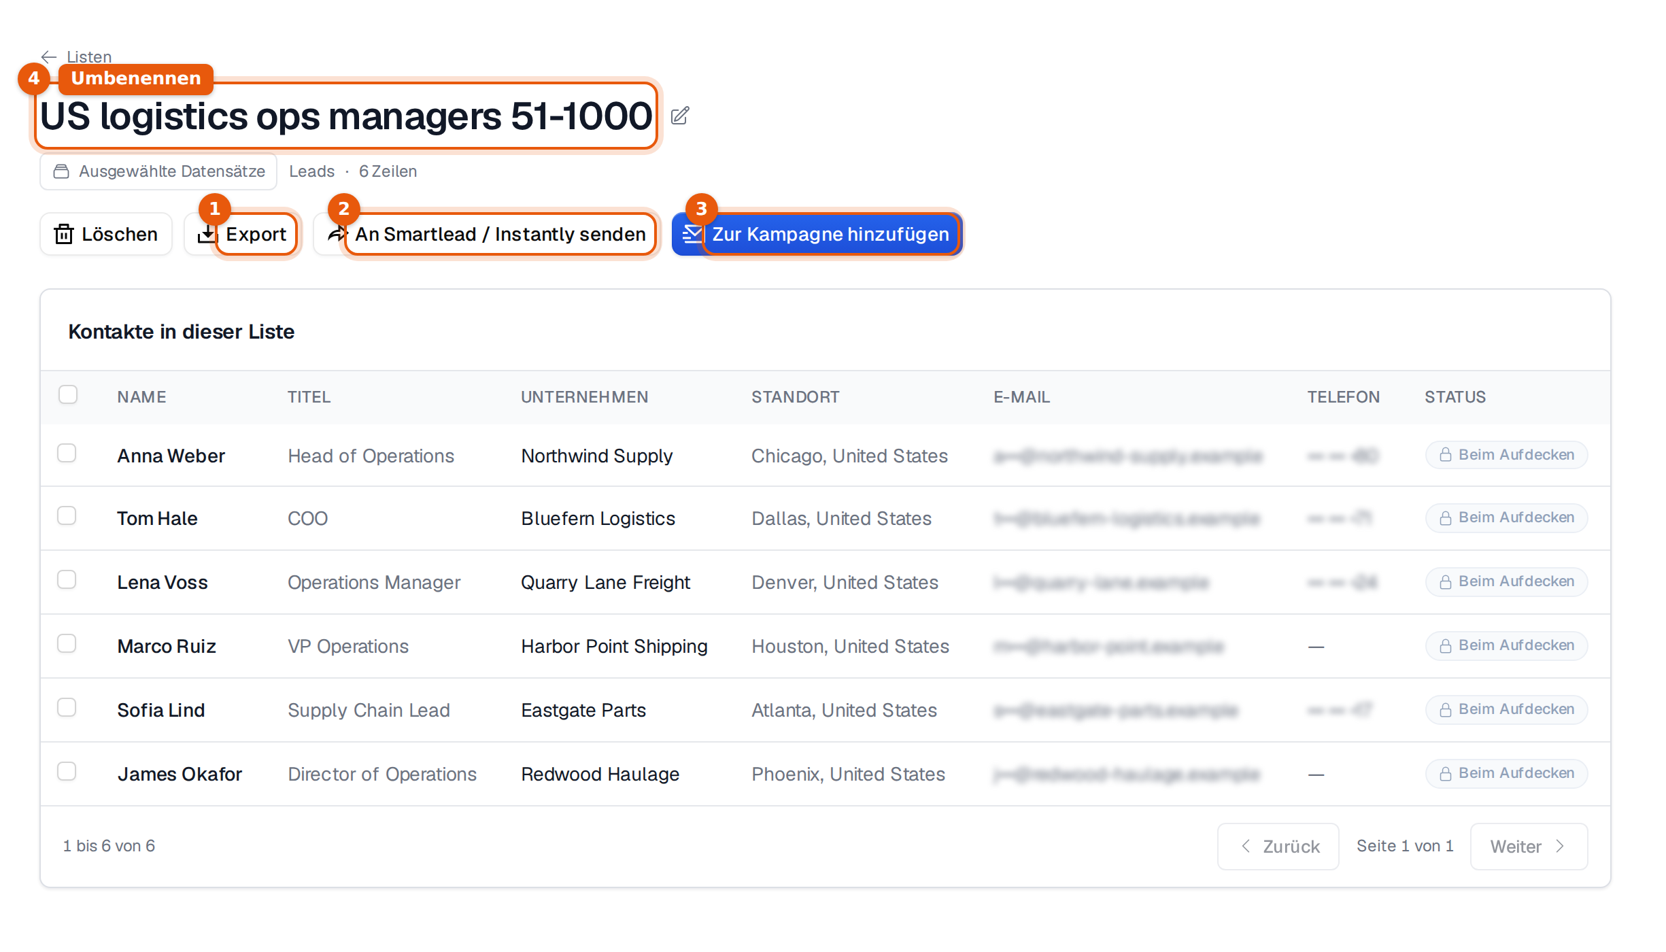Reveal Lena Voss via Beim Aufdecken
Screen dimensions: 1666x952
click(1507, 582)
